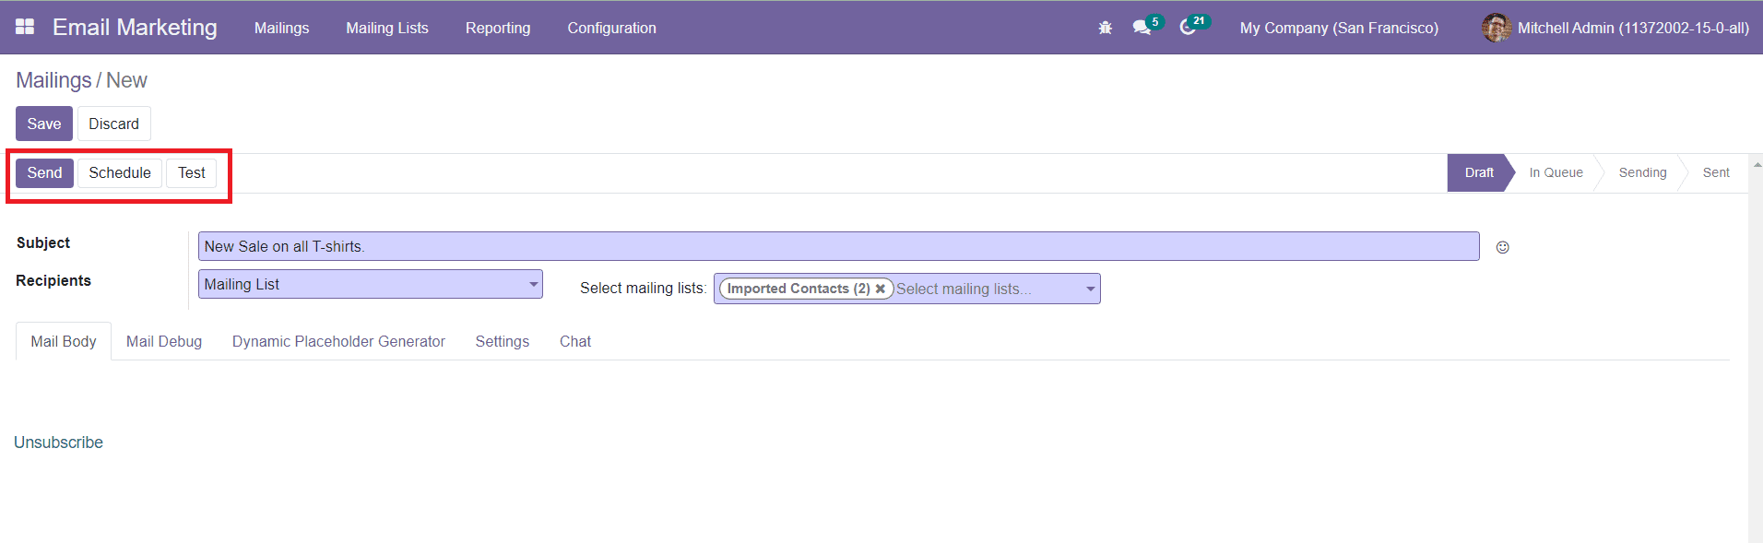The width and height of the screenshot is (1763, 543).
Task: Open the Dynamic Placeholder Generator tab
Action: 338,341
